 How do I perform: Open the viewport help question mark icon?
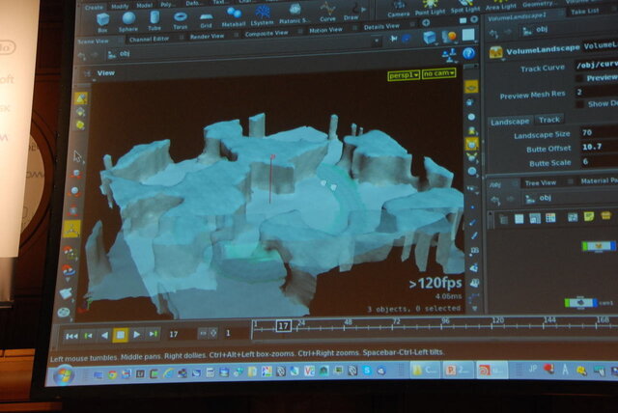pos(468,53)
